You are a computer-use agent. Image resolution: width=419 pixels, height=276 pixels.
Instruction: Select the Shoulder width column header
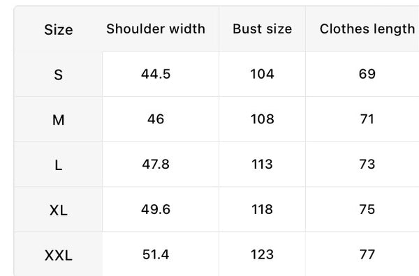[156, 29]
